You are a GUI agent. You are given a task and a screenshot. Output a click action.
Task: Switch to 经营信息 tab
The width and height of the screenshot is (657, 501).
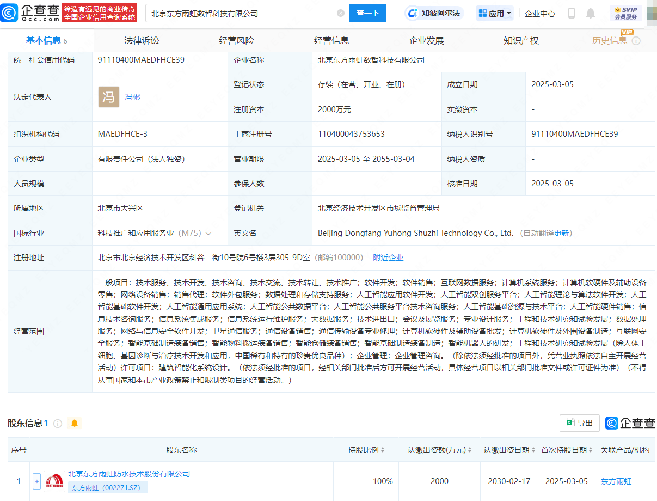tap(331, 40)
